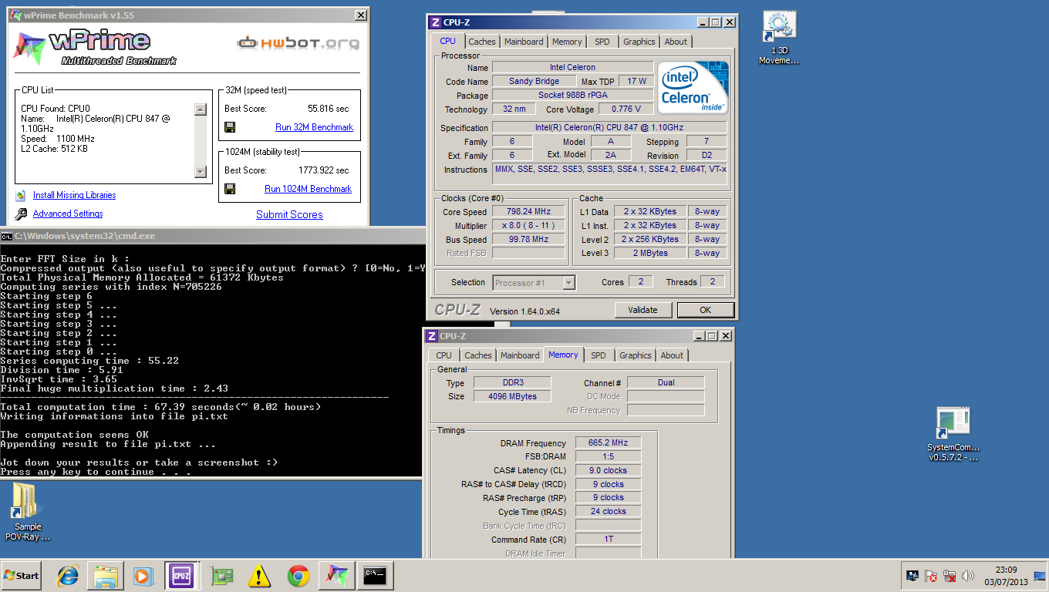Image resolution: width=1049 pixels, height=592 pixels.
Task: Switch to the wPrime taskbar icon
Action: tap(336, 575)
